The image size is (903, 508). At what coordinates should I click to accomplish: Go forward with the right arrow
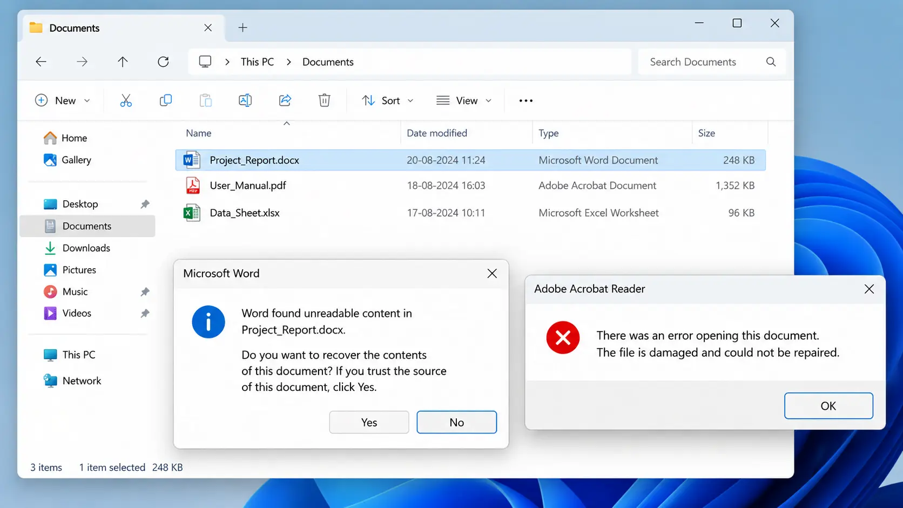click(82, 62)
